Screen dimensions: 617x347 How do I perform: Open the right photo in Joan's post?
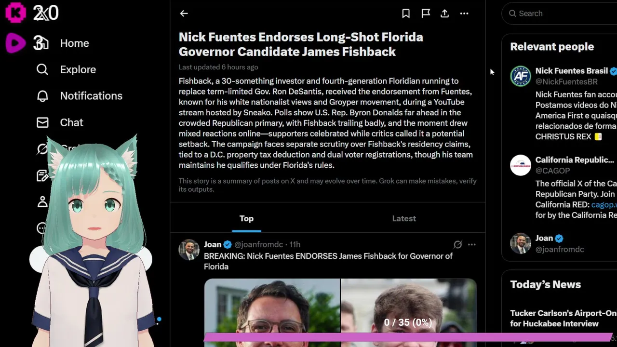(409, 312)
